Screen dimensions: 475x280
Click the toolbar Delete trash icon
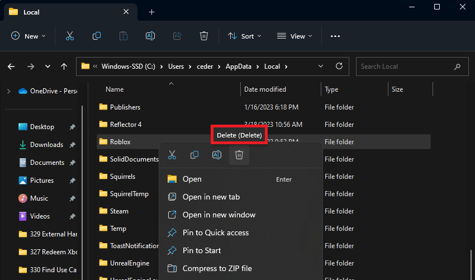click(204, 36)
